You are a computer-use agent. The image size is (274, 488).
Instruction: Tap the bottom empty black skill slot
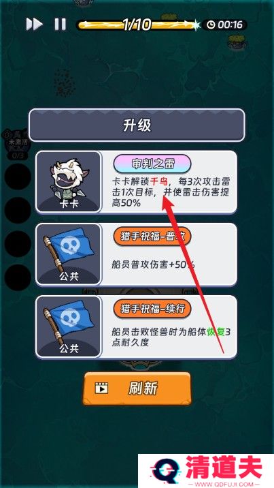pyautogui.click(x=18, y=277)
